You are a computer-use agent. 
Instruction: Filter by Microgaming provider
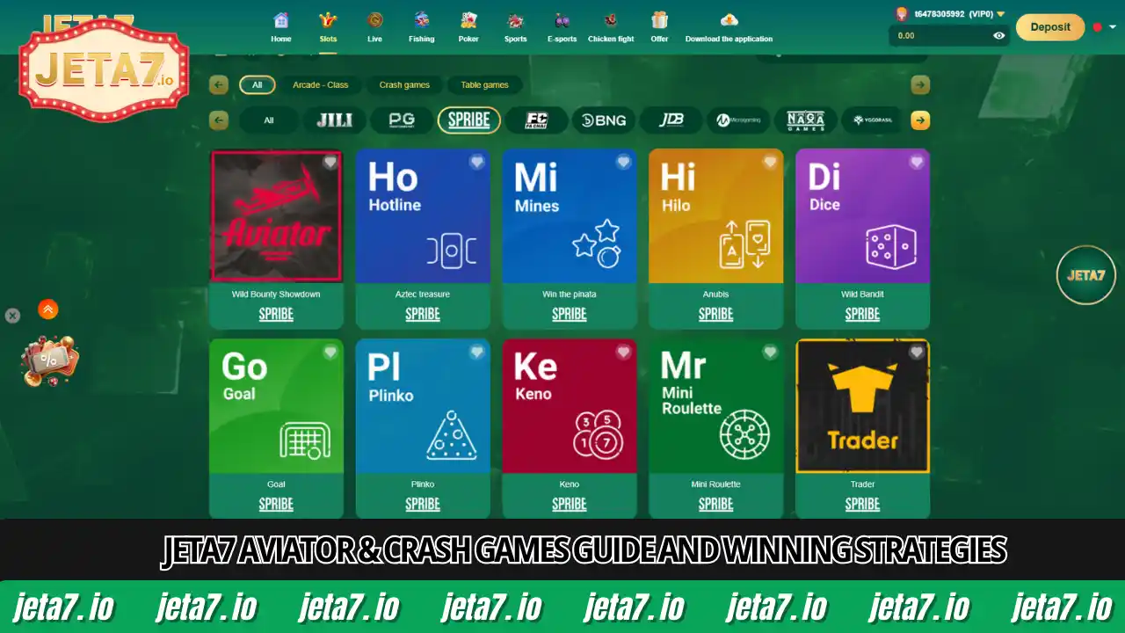(x=738, y=120)
